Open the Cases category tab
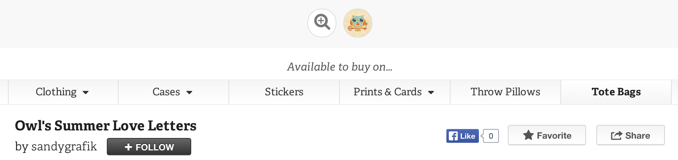This screenshot has height=160, width=678. (174, 92)
